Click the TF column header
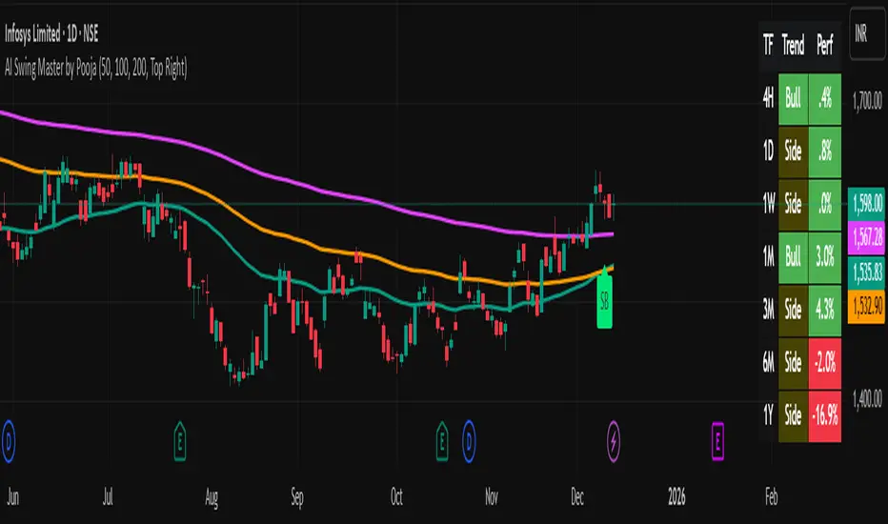The height and width of the screenshot is (524, 888). coord(769,45)
